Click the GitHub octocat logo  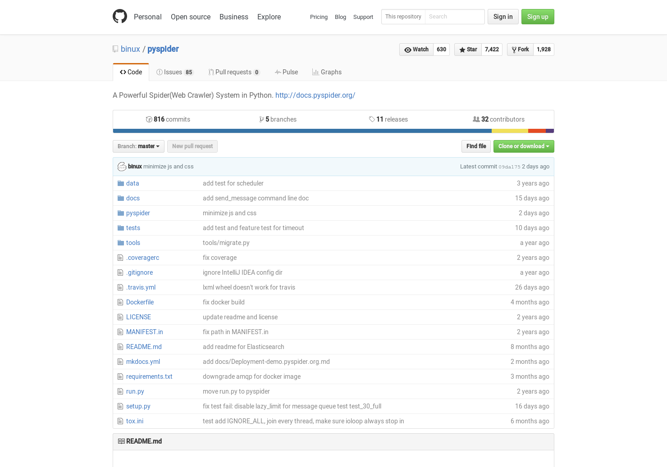(x=120, y=16)
